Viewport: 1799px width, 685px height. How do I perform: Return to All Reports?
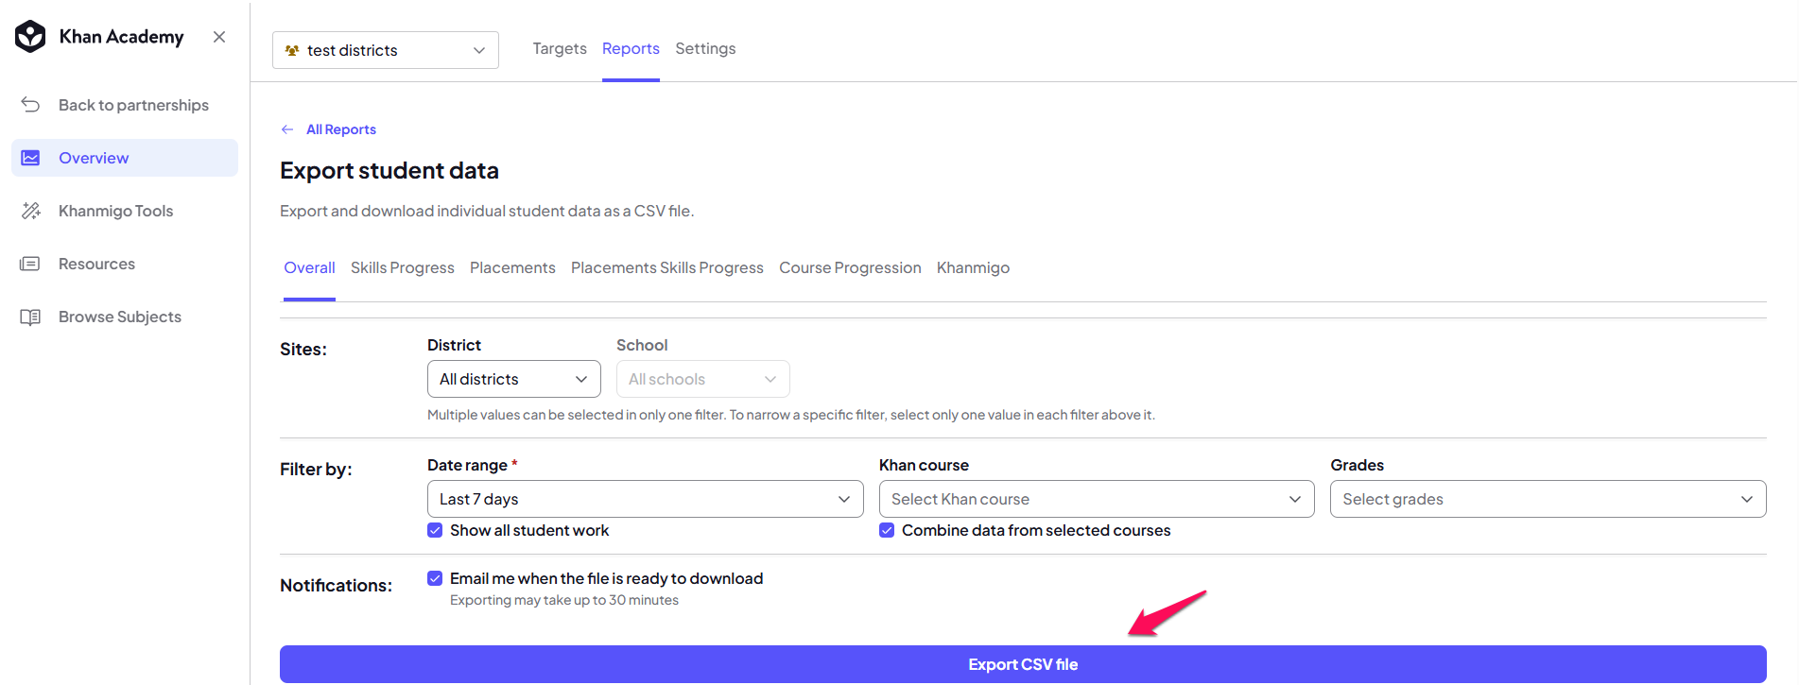(340, 129)
